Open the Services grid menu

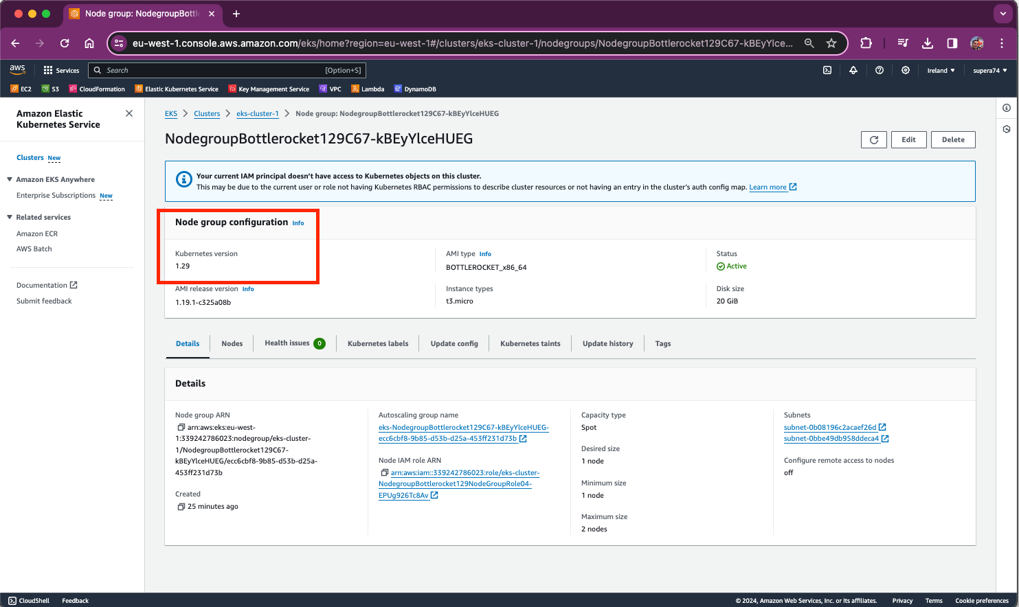pyautogui.click(x=61, y=70)
